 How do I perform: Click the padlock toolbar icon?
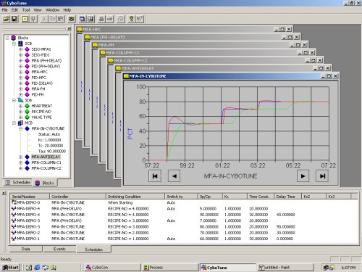coord(101,19)
